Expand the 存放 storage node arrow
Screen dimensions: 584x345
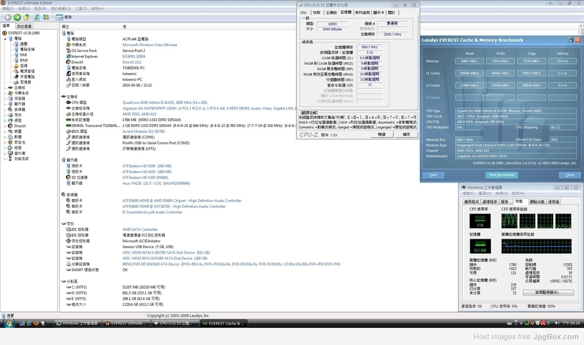tap(5, 115)
